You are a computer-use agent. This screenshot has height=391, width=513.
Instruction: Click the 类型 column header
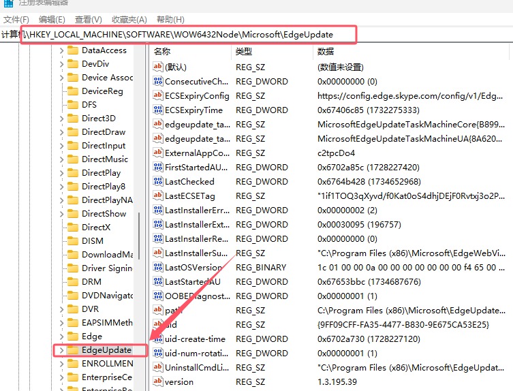click(x=244, y=52)
